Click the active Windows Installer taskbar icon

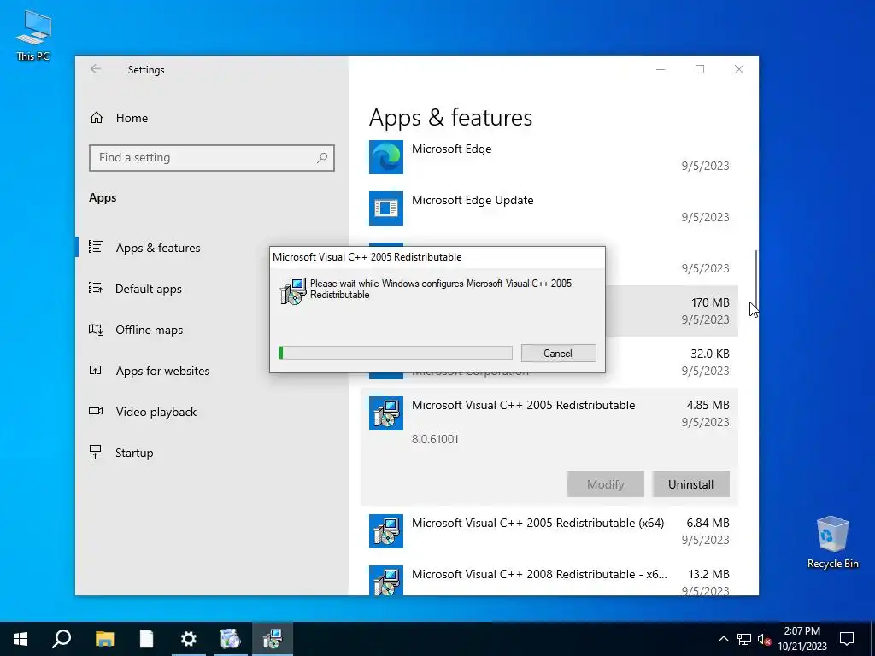(x=273, y=639)
